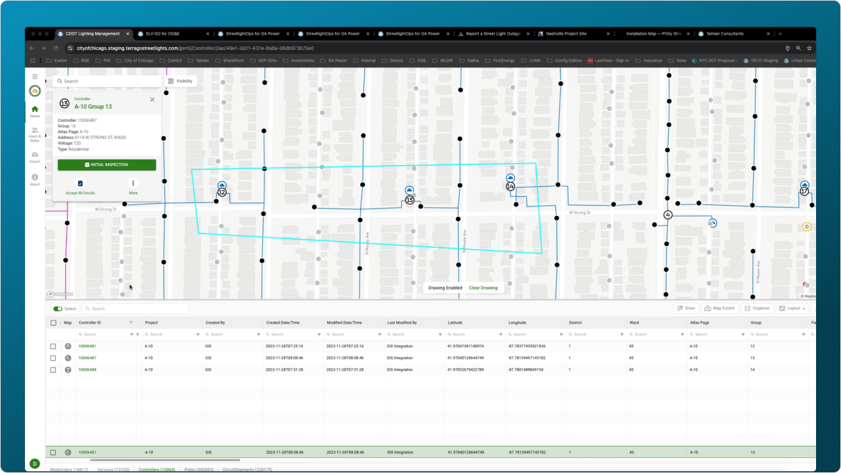Click controller 14 marker on the map
The width and height of the screenshot is (841, 473).
tap(510, 186)
